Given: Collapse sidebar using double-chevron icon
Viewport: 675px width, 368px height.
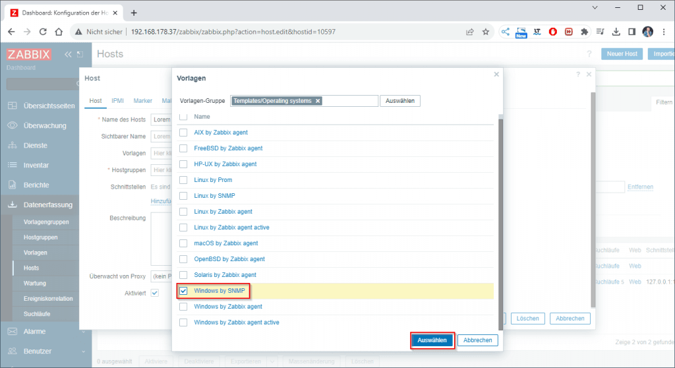Looking at the screenshot, I should pos(68,55).
